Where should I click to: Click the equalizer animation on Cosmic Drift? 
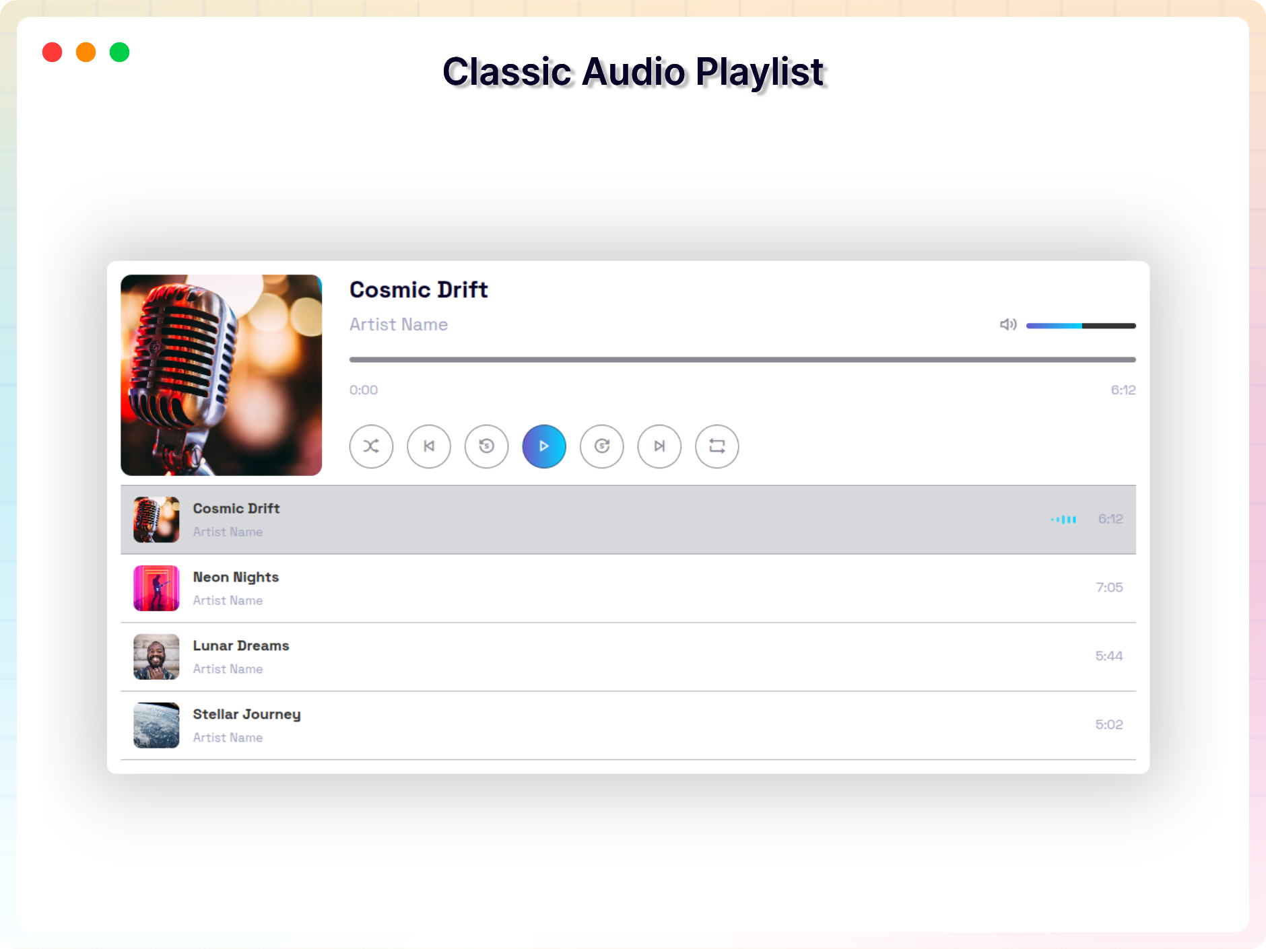1063,519
